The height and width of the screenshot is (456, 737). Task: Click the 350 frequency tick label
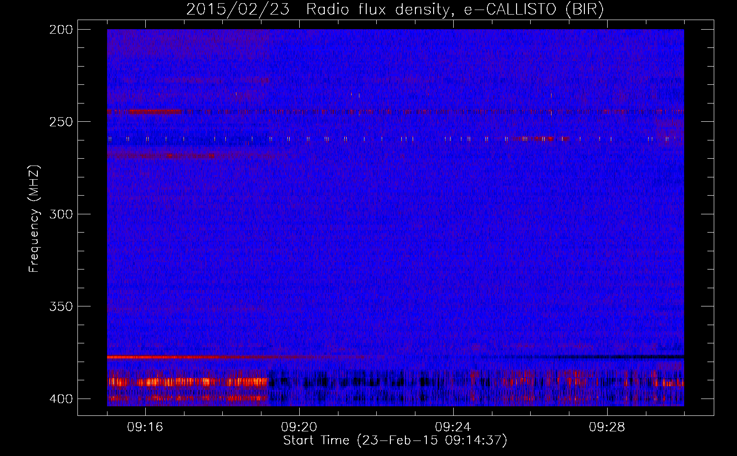(x=61, y=306)
